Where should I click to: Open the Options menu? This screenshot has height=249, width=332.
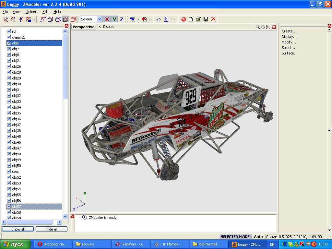31,12
